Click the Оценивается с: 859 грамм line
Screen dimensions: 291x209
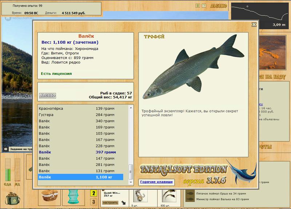(67, 58)
